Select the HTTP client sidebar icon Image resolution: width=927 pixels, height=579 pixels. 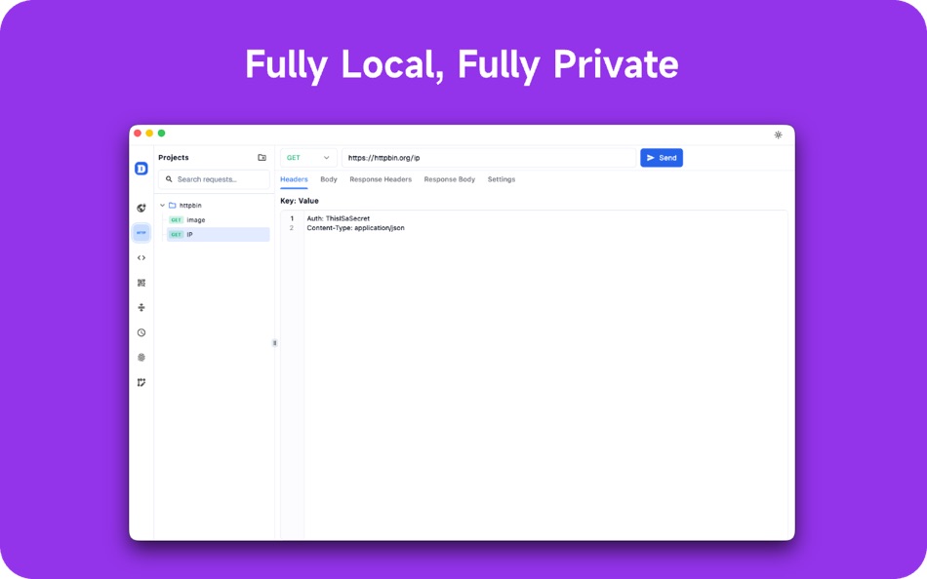click(141, 233)
